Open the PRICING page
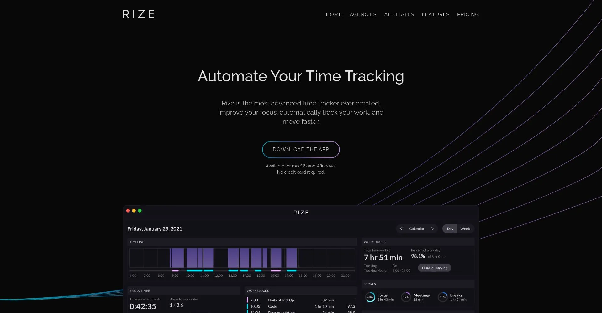Image resolution: width=602 pixels, height=313 pixels. pyautogui.click(x=468, y=14)
